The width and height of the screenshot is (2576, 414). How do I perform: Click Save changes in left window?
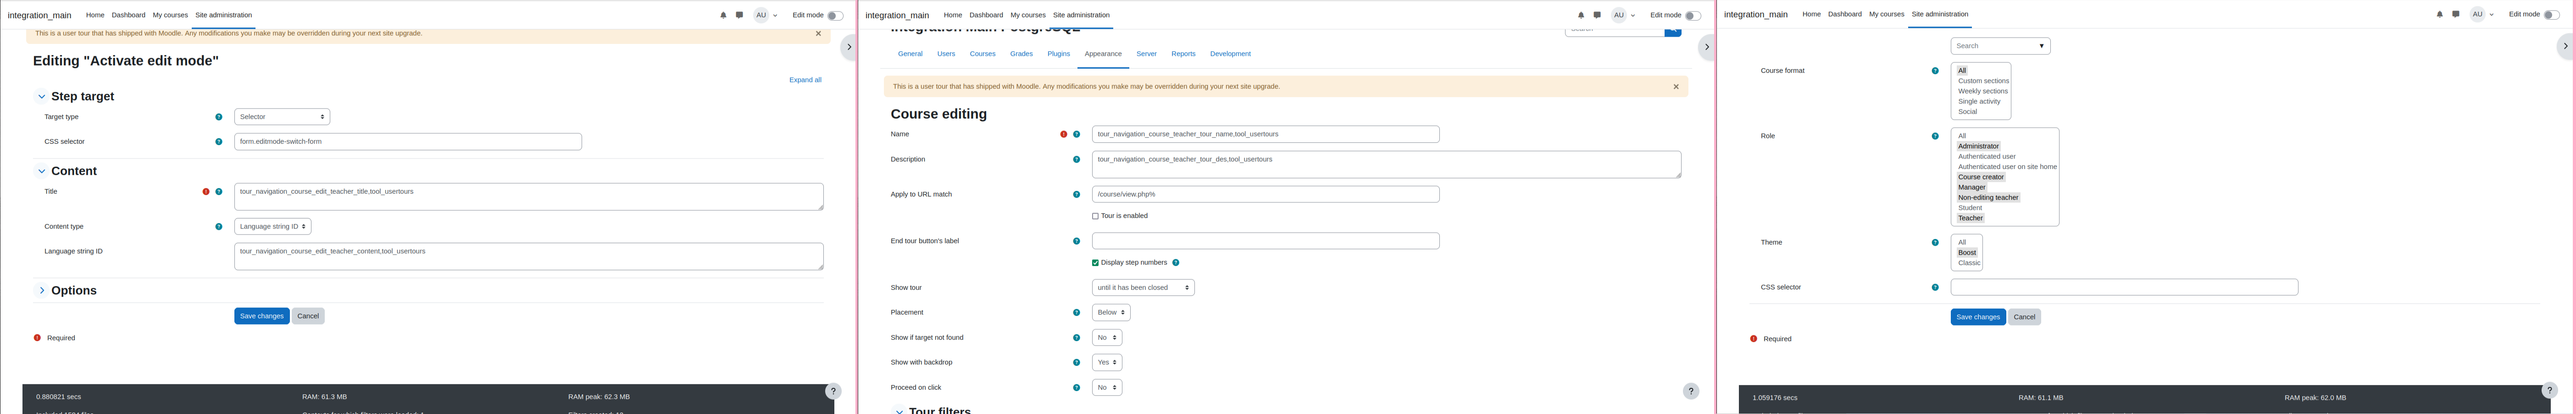262,316
